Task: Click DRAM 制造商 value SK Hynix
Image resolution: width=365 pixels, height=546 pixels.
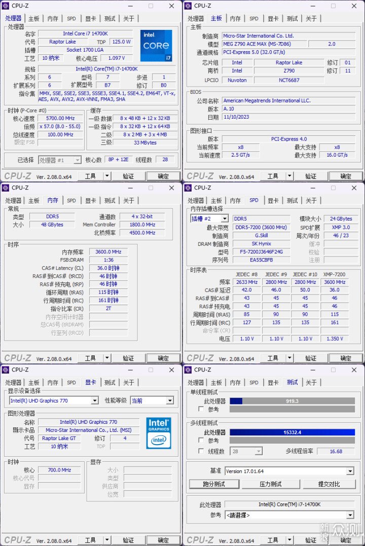Action: tap(261, 244)
